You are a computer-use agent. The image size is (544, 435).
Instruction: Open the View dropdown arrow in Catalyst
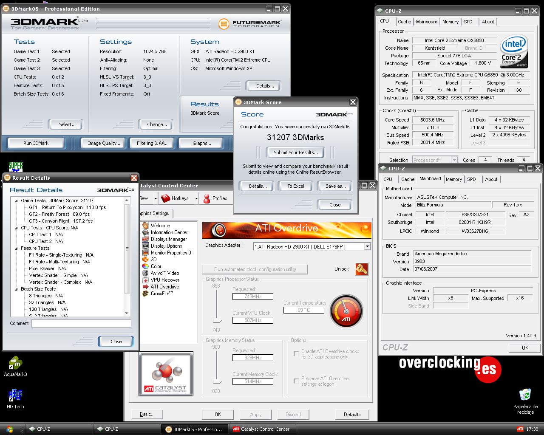tap(156, 198)
